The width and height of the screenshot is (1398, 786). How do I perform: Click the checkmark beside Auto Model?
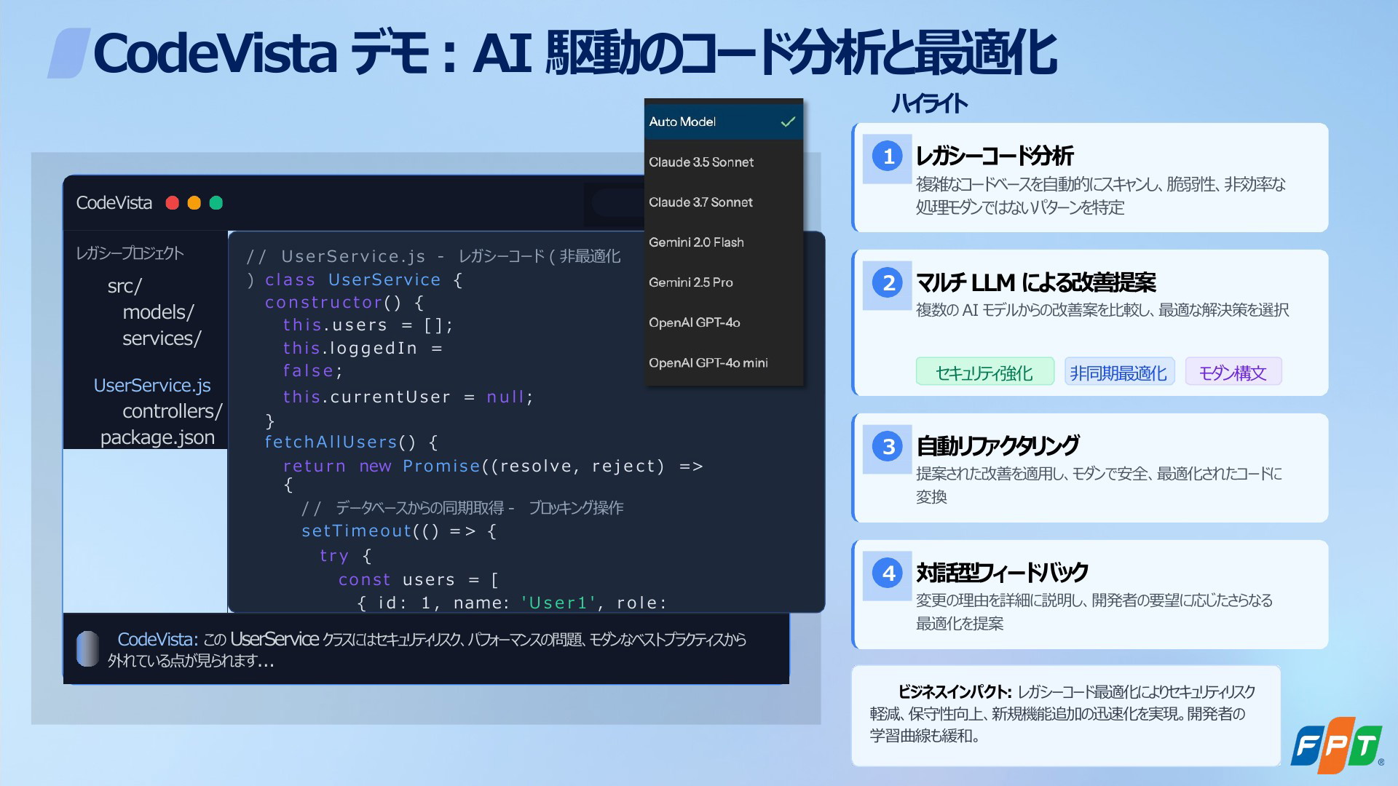pyautogui.click(x=788, y=122)
